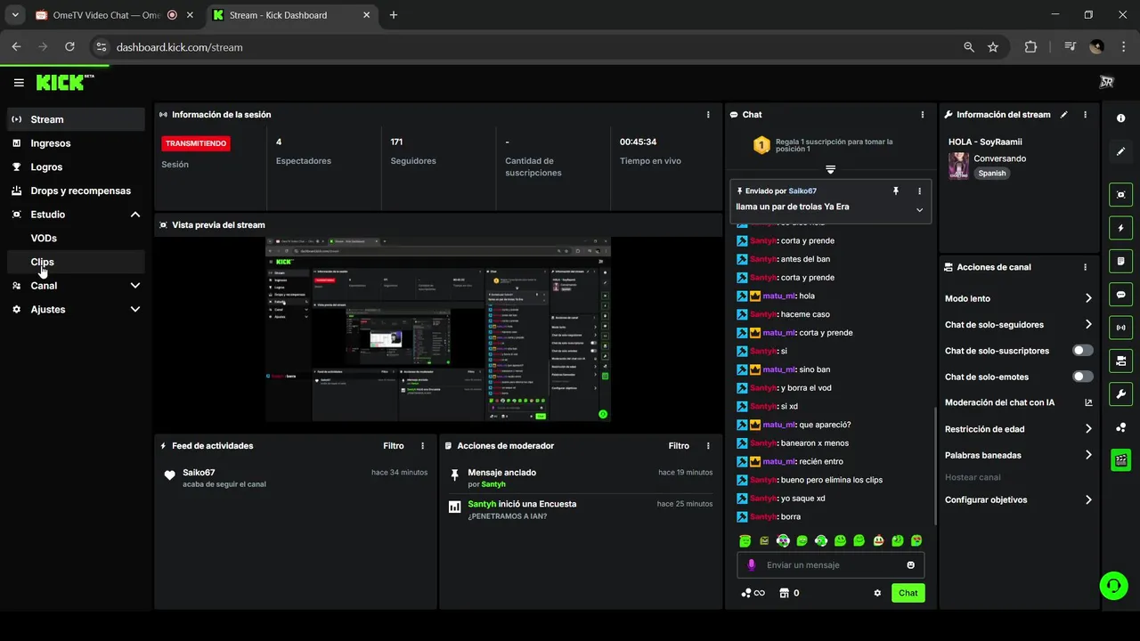Open Ingresos in sidebar
This screenshot has width=1140, height=641.
76,143
